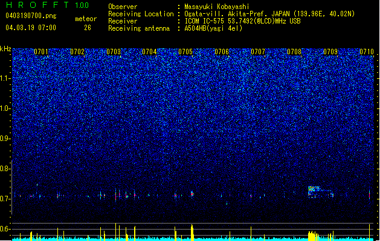Viewport: 380px width, 241px height.
Task: Click the date stamp 04.03.19 07:00
Action: (x=31, y=28)
